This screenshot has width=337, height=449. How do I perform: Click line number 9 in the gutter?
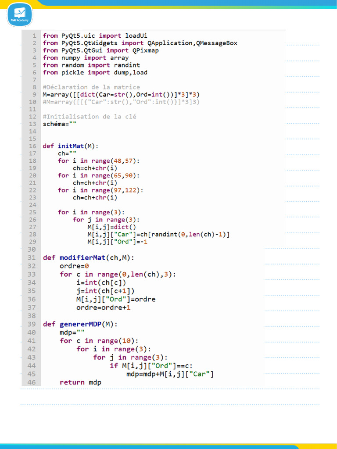point(34,95)
